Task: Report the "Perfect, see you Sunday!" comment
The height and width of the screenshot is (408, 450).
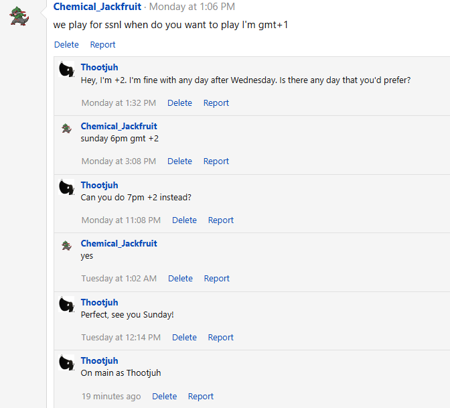Action: point(220,338)
